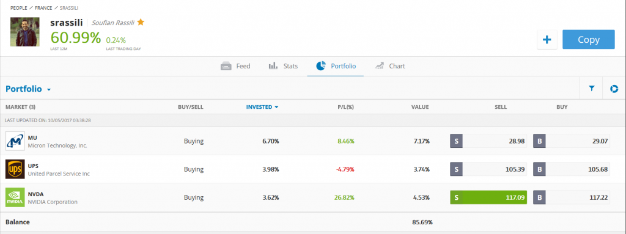The width and height of the screenshot is (626, 234).
Task: Click the Soufian Rassili name text
Action: tap(112, 23)
